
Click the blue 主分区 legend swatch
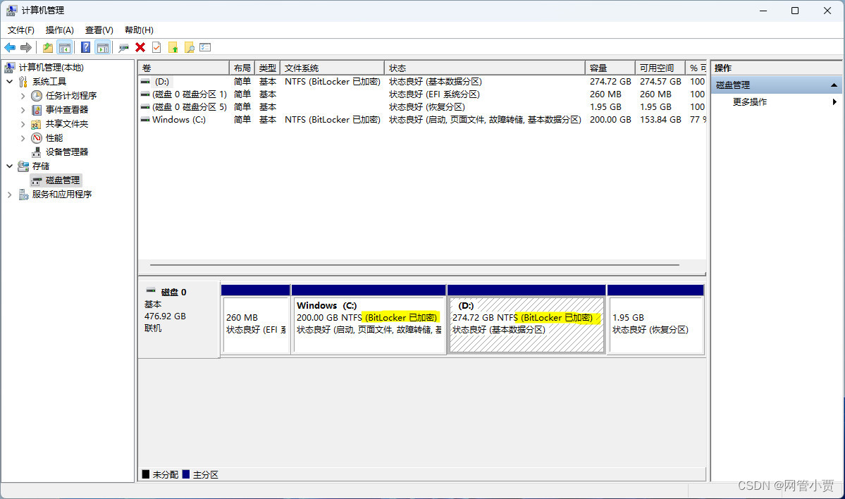coord(186,474)
